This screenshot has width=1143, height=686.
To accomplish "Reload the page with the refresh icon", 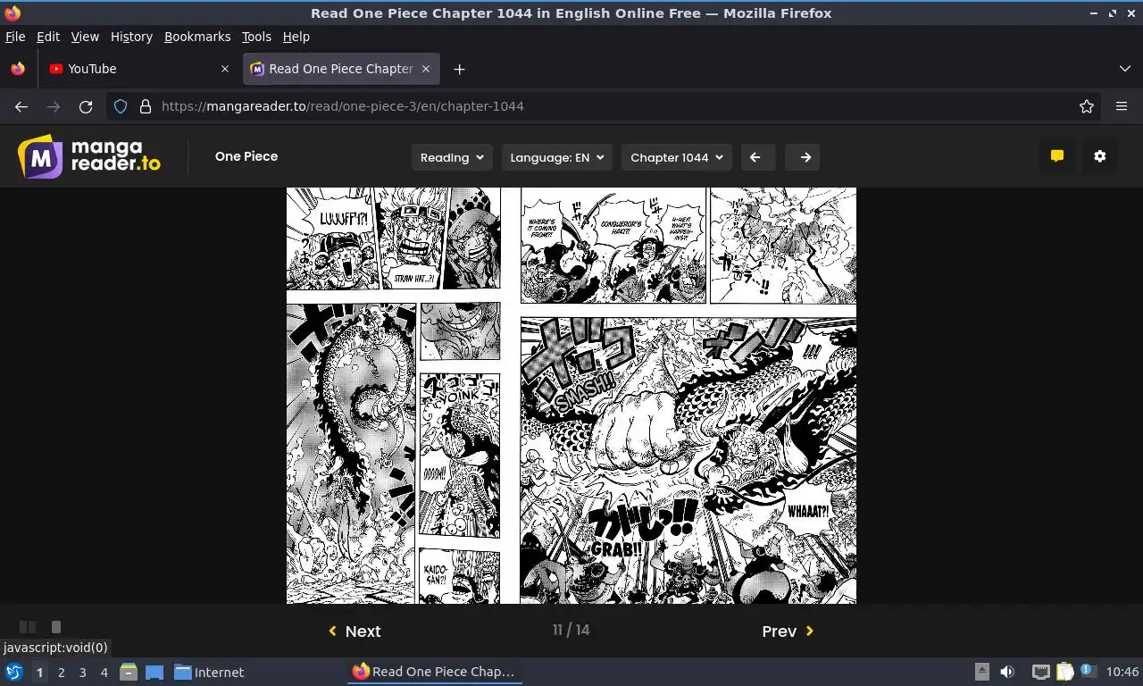I will (x=86, y=106).
